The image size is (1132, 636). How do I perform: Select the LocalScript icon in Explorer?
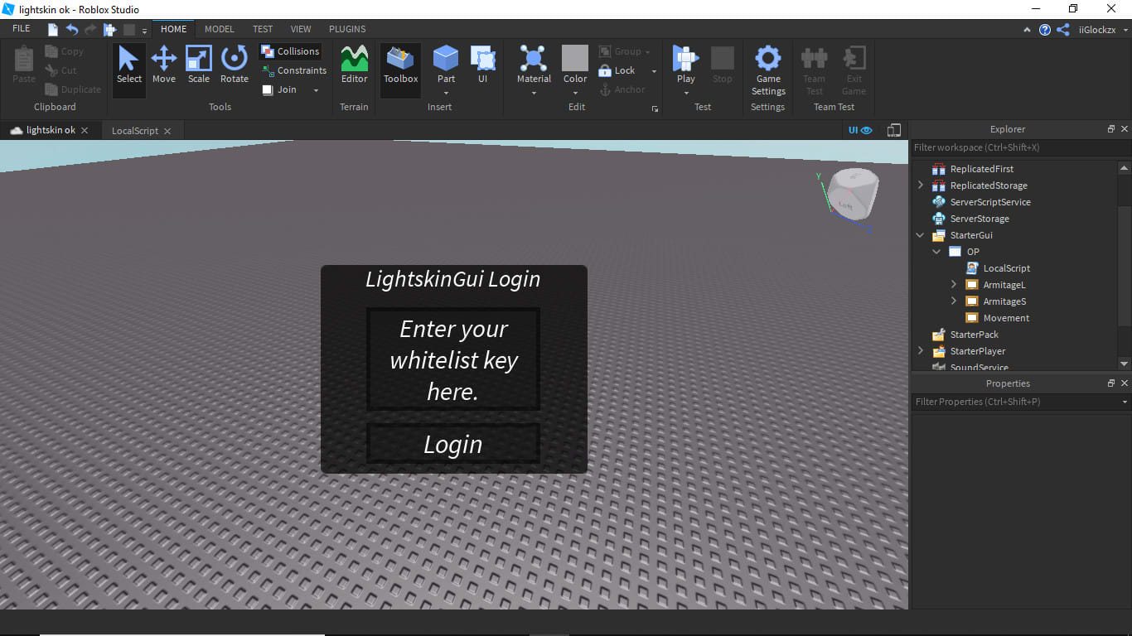(972, 268)
